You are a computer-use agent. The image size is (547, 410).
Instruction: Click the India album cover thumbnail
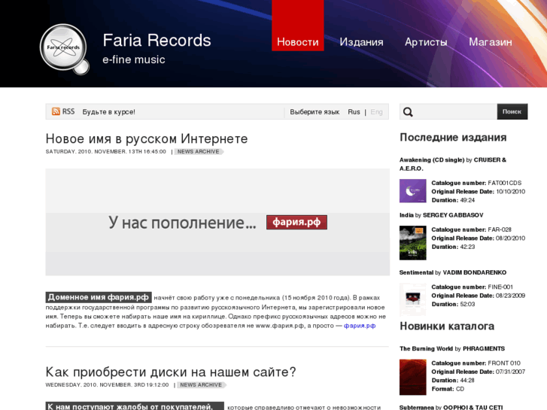[412, 243]
